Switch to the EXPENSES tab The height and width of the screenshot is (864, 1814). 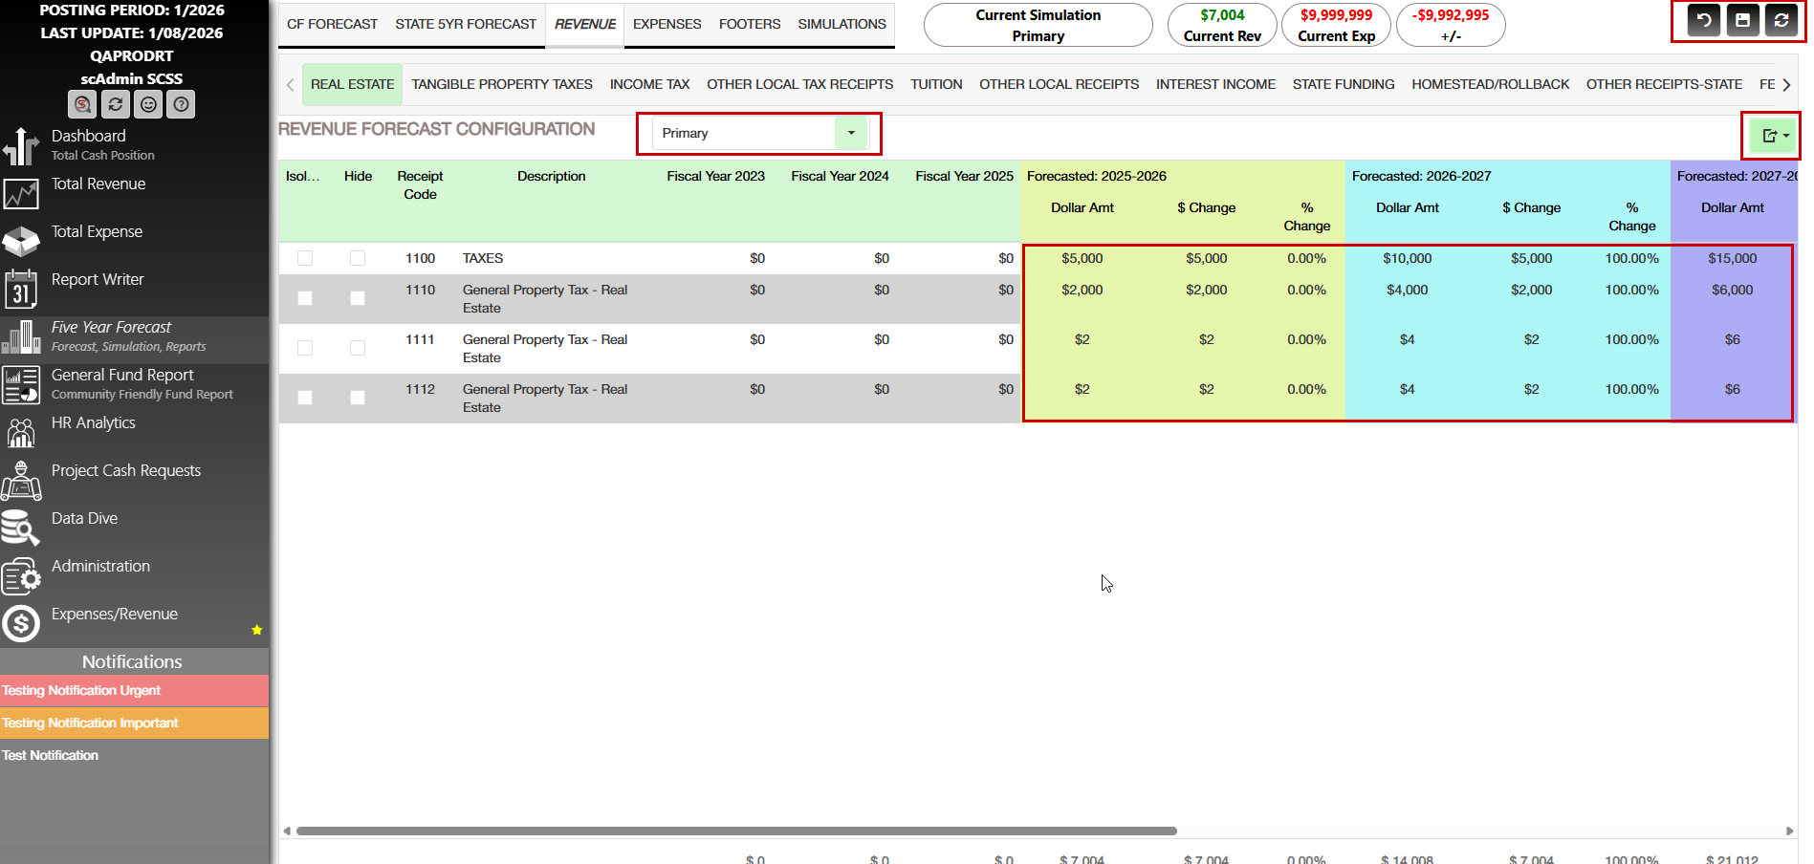click(x=667, y=24)
